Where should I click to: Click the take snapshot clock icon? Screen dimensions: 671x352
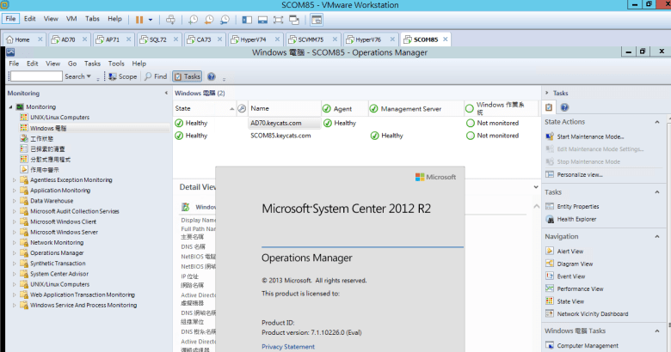pos(193,18)
